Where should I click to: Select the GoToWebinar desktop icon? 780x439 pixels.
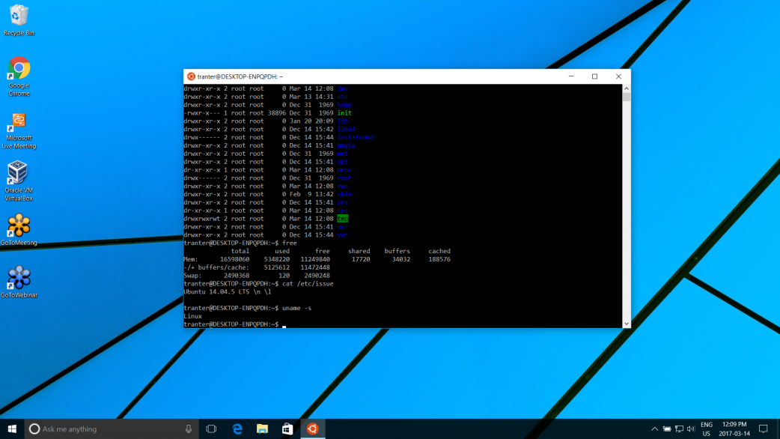click(19, 279)
